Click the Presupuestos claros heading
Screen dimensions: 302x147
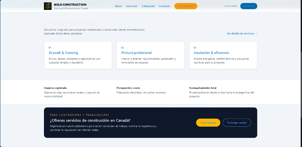tap(128, 88)
